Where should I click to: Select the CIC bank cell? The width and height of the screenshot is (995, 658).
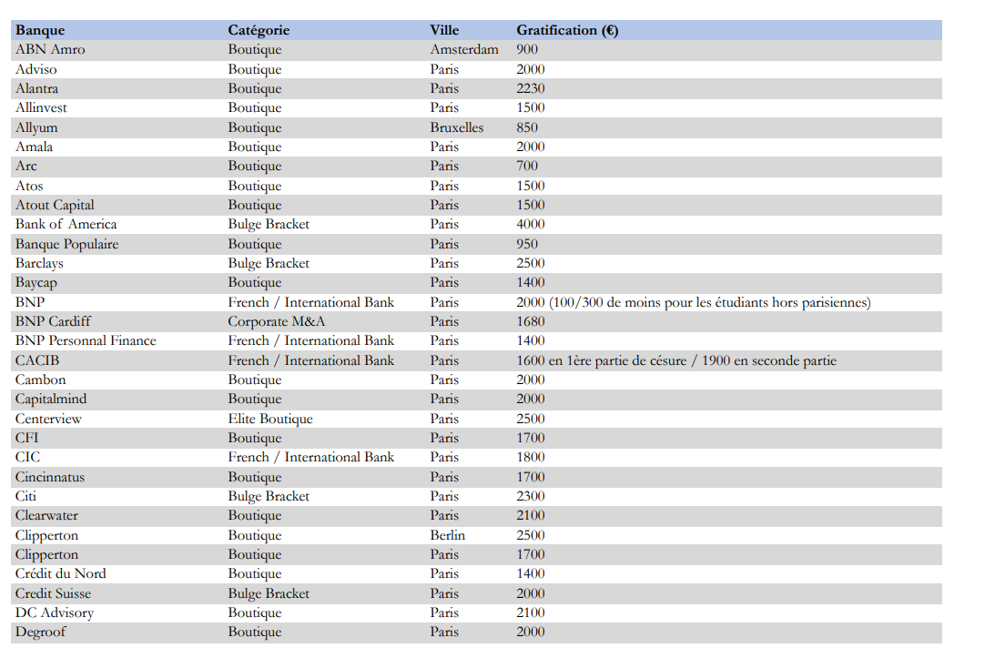pyautogui.click(x=27, y=458)
